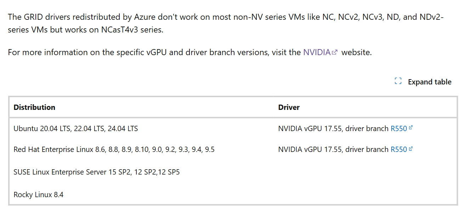The width and height of the screenshot is (465, 212).
Task: Click external-link icon after R550 in Red Hat row
Action: pos(411,149)
